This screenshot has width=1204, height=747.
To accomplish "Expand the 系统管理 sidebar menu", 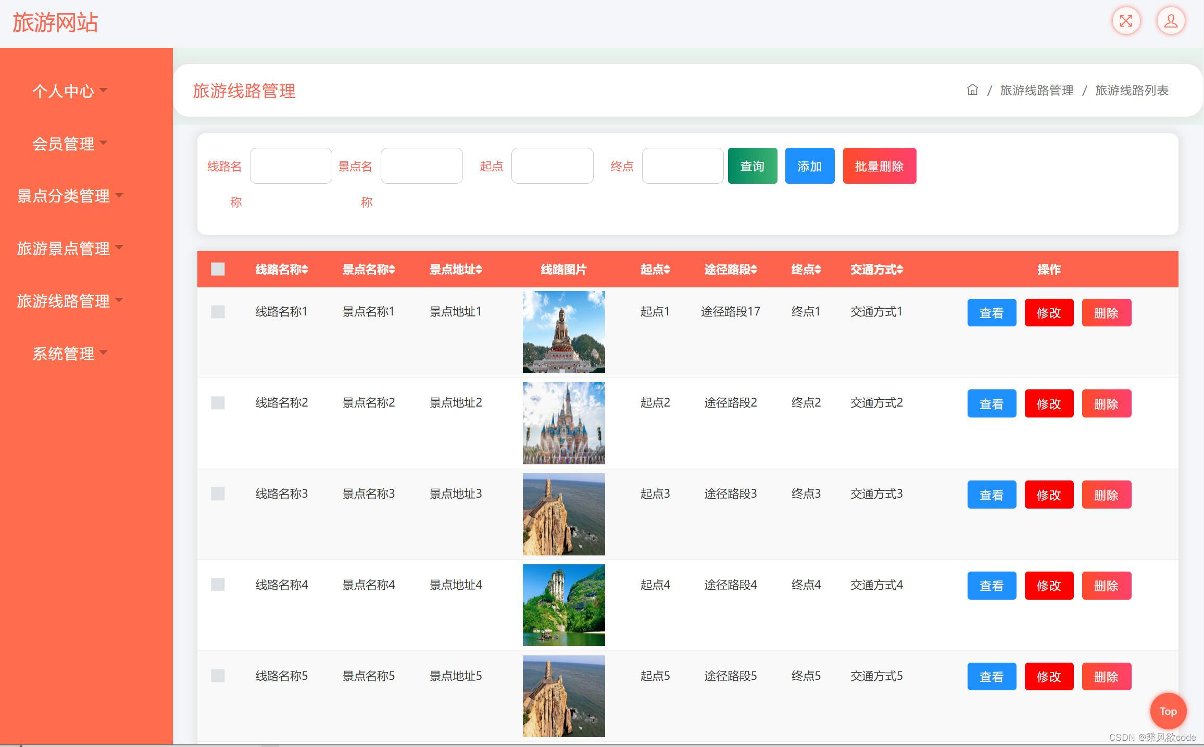I will click(x=64, y=353).
